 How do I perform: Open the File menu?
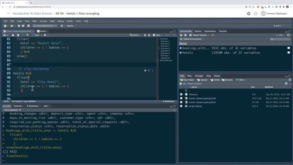(5, 21)
